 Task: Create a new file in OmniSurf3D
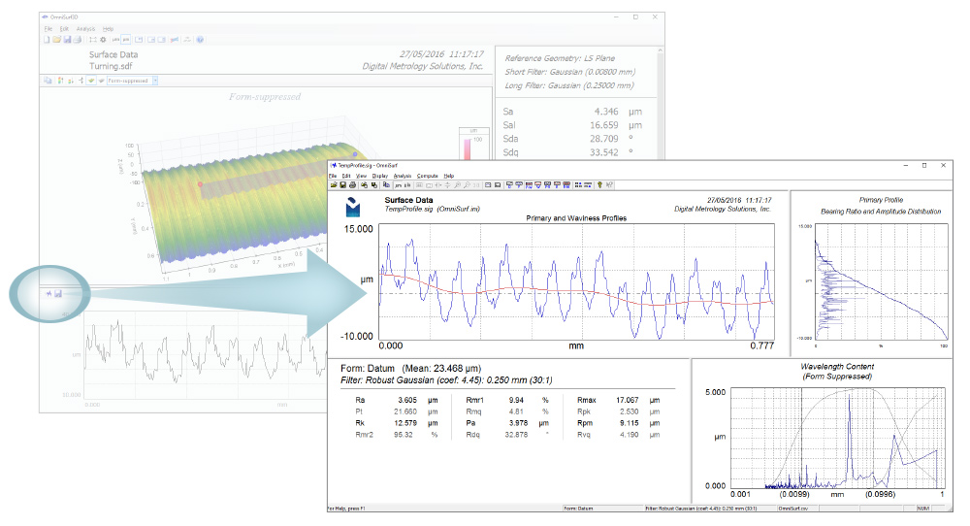[x=47, y=40]
